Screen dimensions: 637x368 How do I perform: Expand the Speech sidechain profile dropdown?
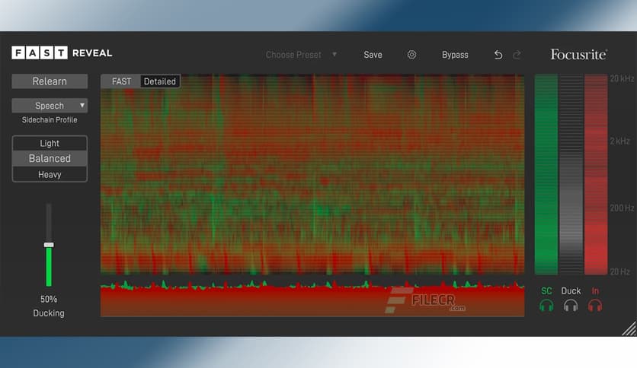tap(50, 106)
